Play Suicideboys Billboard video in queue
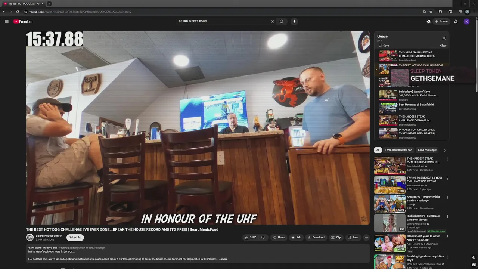 413,95
